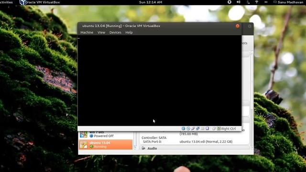The height and width of the screenshot is (172, 306).
Task: Open the Devices menu
Action: tap(115, 32)
